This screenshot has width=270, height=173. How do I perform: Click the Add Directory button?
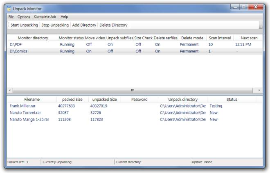pyautogui.click(x=84, y=25)
